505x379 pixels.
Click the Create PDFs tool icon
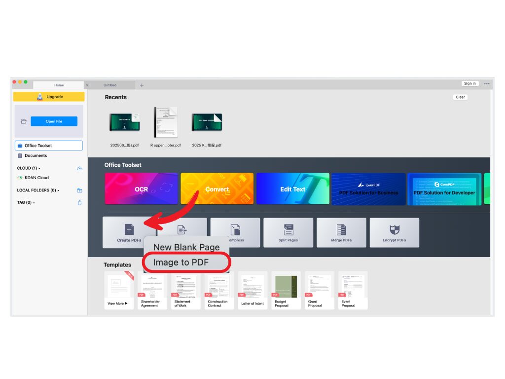tap(129, 230)
